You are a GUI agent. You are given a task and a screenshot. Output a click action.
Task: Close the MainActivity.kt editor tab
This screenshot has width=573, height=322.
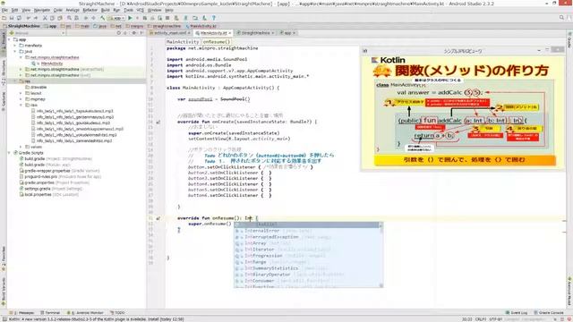coord(230,33)
